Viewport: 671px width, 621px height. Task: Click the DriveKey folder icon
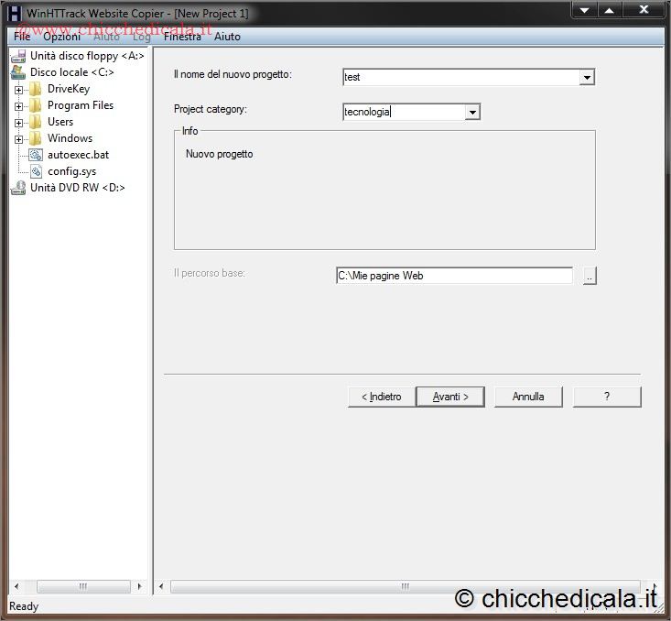35,89
